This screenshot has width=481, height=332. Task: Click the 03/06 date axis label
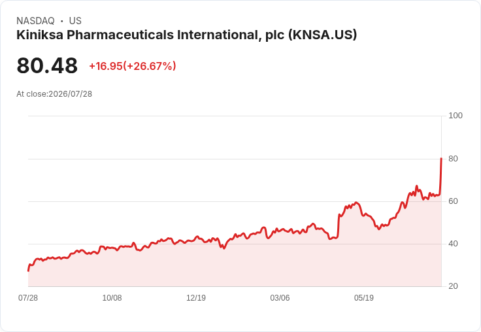(x=280, y=297)
